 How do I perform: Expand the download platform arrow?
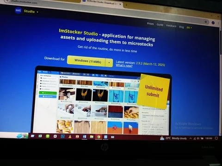[x=109, y=63]
